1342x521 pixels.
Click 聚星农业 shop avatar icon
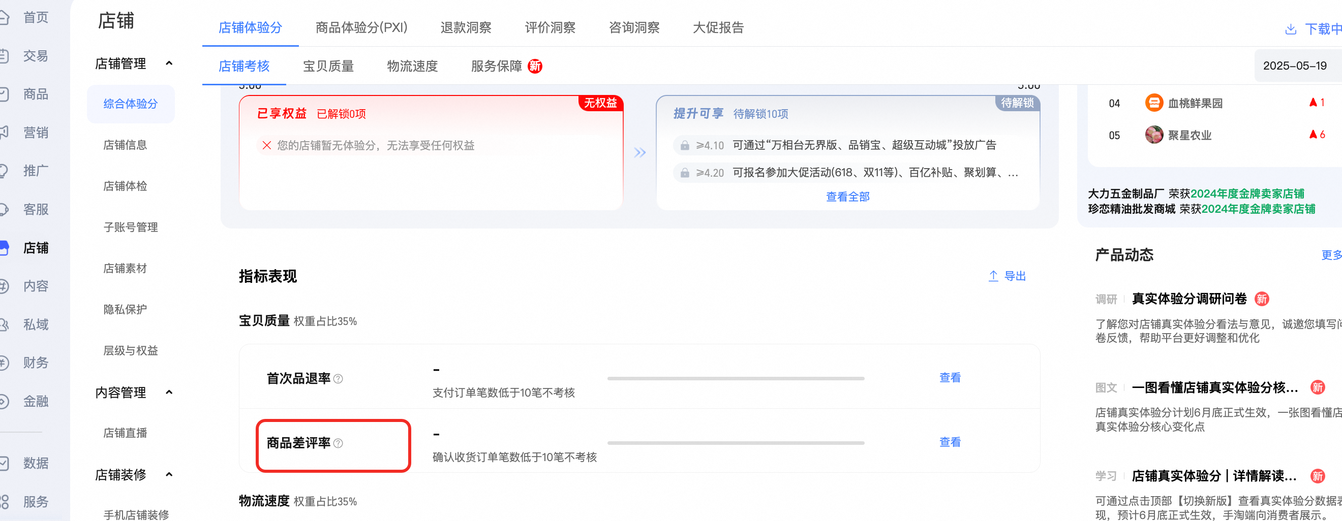(x=1154, y=135)
